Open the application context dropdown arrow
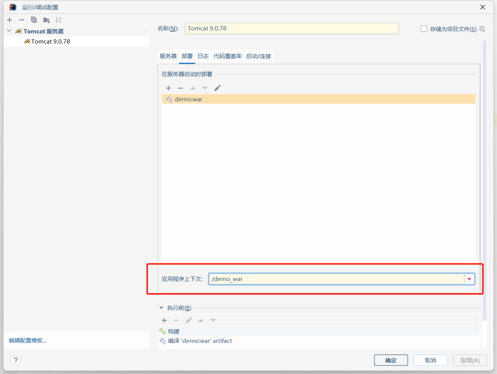Image resolution: width=497 pixels, height=374 pixels. 469,279
